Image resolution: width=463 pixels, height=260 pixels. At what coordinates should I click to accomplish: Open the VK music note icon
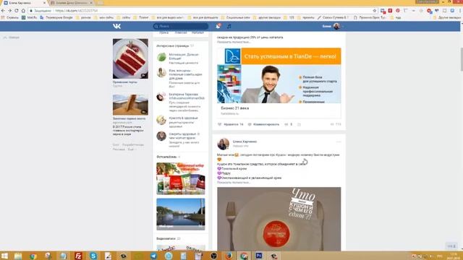point(229,26)
